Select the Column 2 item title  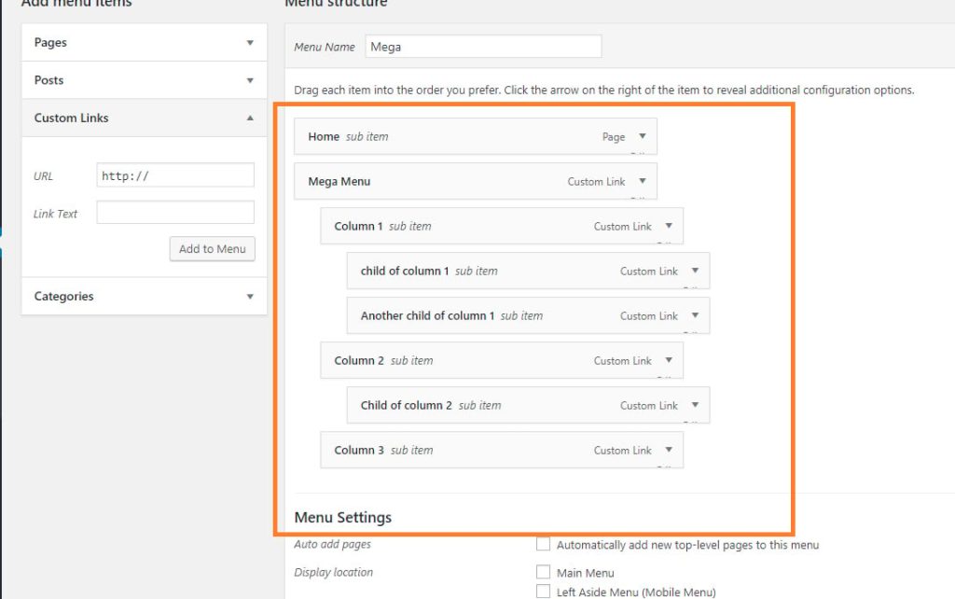[x=359, y=361]
